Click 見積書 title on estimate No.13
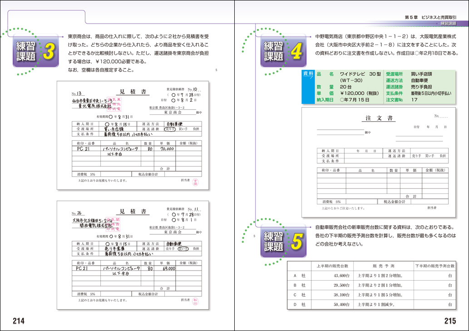The image size is (469, 331). (x=133, y=92)
